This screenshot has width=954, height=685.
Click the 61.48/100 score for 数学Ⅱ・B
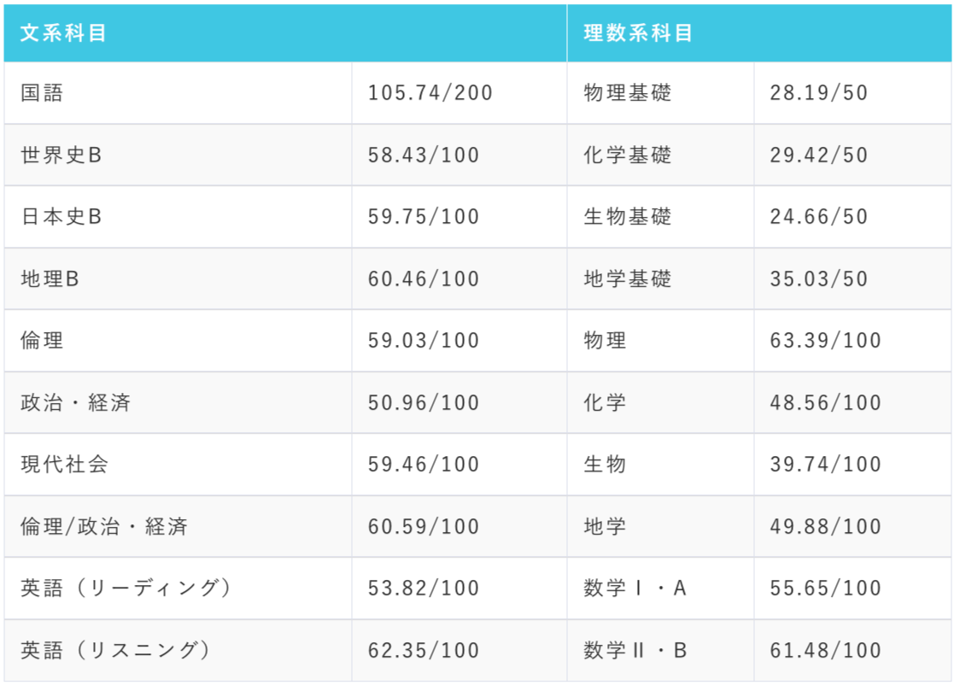(825, 651)
